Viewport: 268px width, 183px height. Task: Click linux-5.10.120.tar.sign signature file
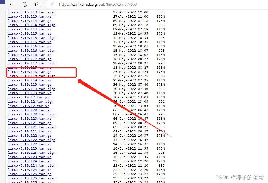[x=31, y=114]
